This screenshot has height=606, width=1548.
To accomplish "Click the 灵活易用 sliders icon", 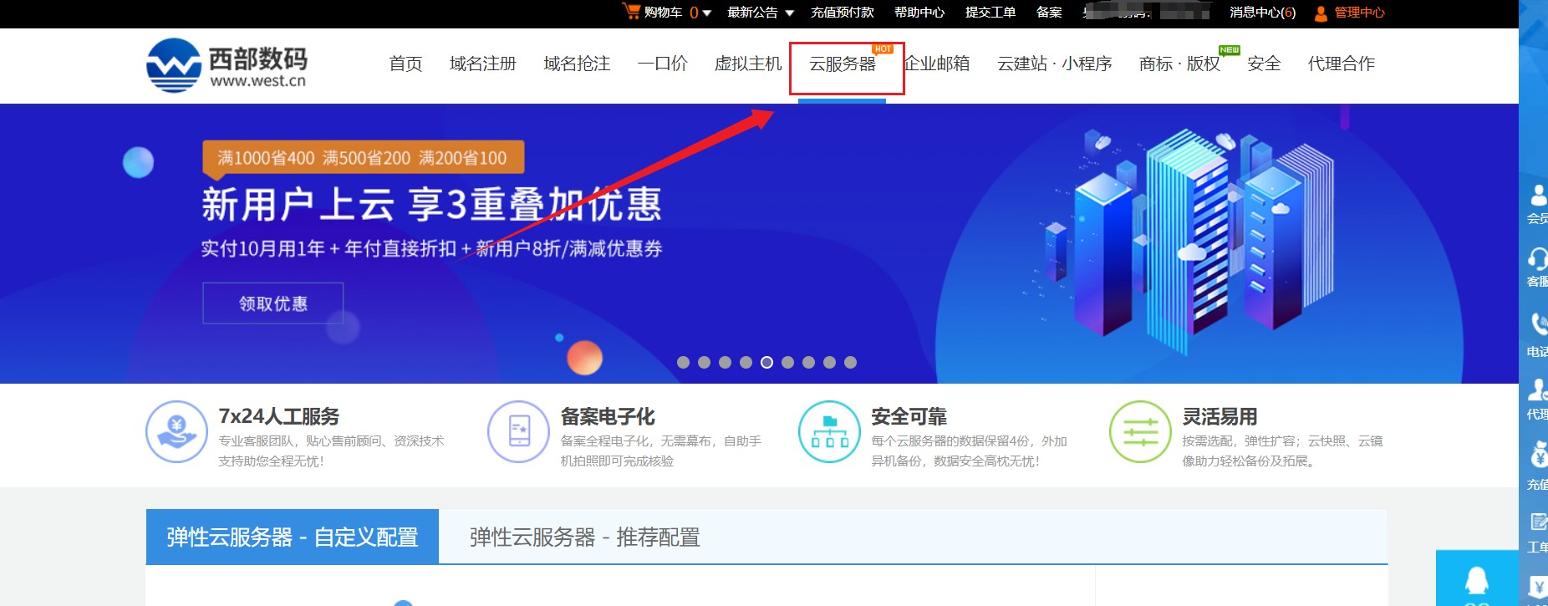I will click(1140, 431).
